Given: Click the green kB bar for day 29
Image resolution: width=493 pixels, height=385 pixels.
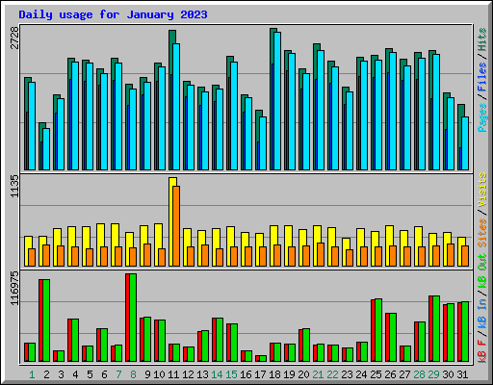Looking at the screenshot, I should tap(436, 329).
